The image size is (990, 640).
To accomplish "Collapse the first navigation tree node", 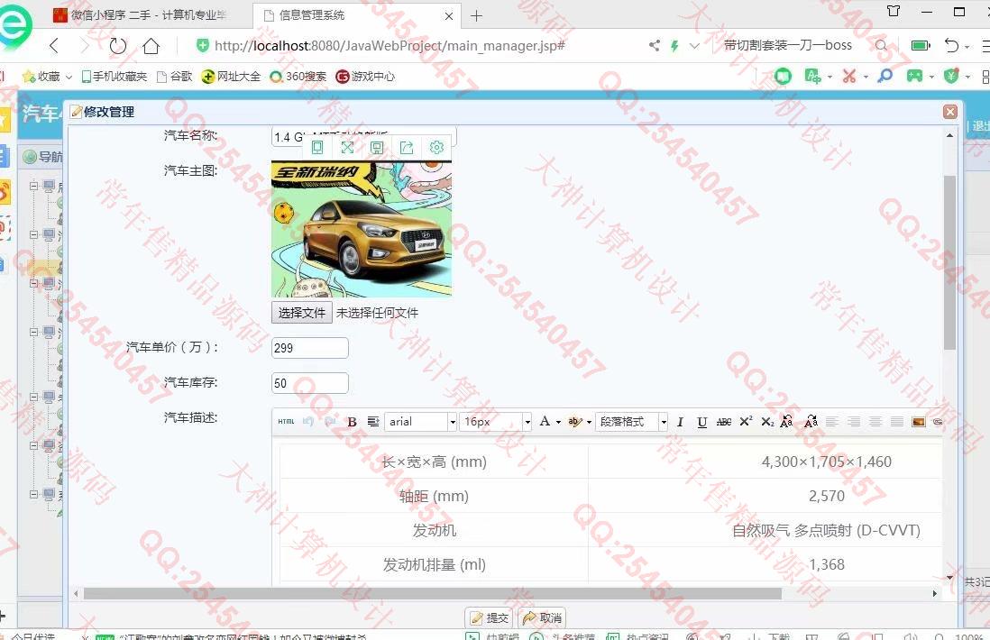I will coord(34,186).
